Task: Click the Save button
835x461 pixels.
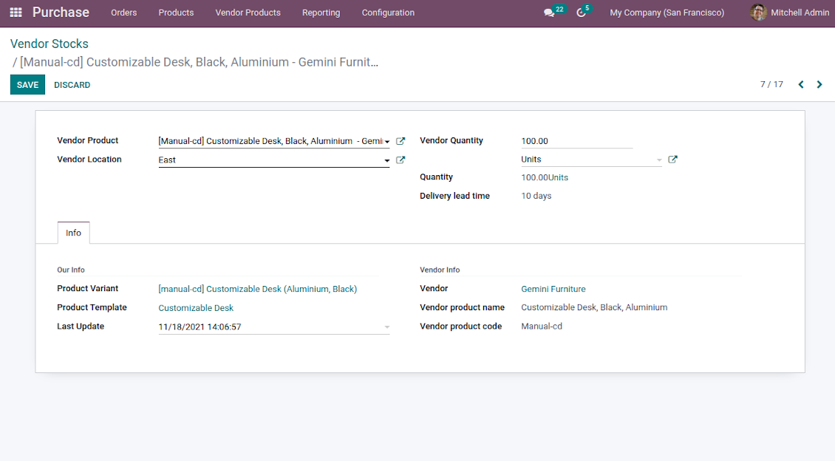Action: click(x=27, y=85)
